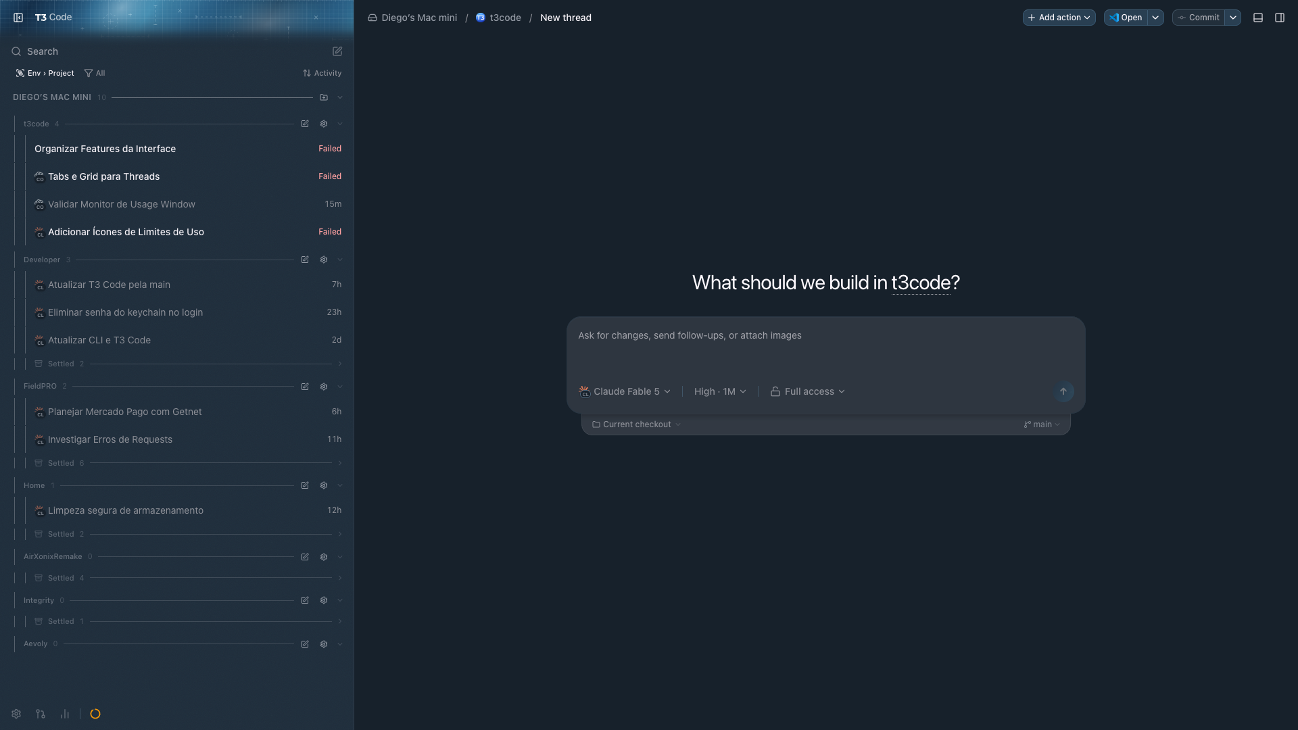Image resolution: width=1298 pixels, height=730 pixels.
Task: Go to t3code breadcrumb
Action: coord(499,18)
